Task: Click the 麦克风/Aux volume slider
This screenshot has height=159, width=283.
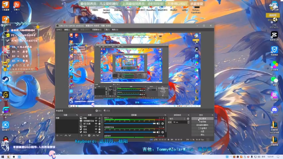Action: tap(130, 123)
